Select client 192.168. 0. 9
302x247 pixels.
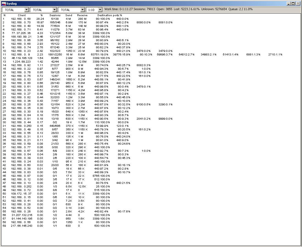(x=20, y=55)
